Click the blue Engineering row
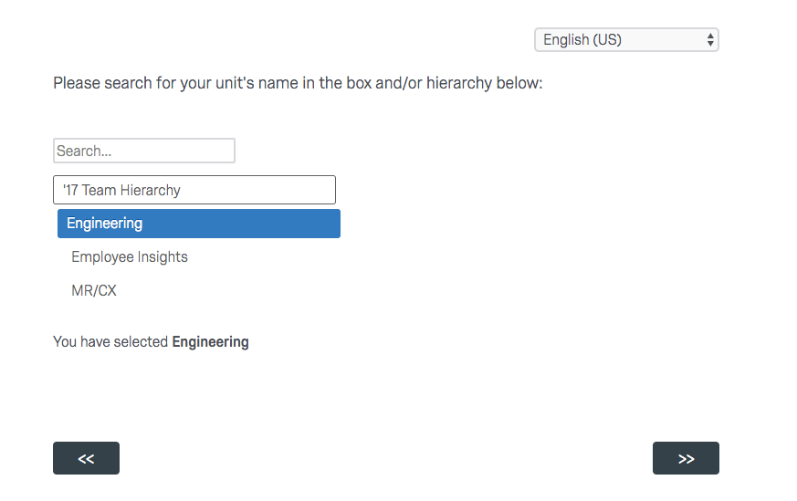The height and width of the screenshot is (501, 797). coord(198,224)
